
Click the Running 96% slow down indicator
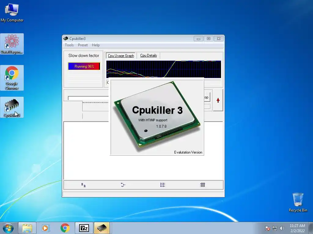84,66
